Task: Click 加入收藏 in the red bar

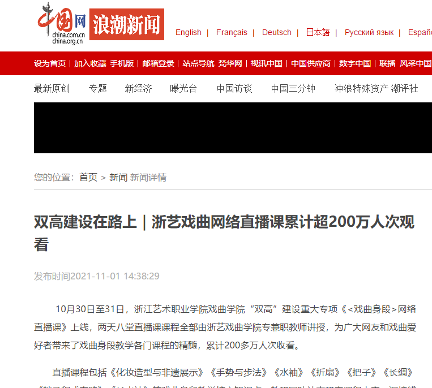Action: point(90,63)
